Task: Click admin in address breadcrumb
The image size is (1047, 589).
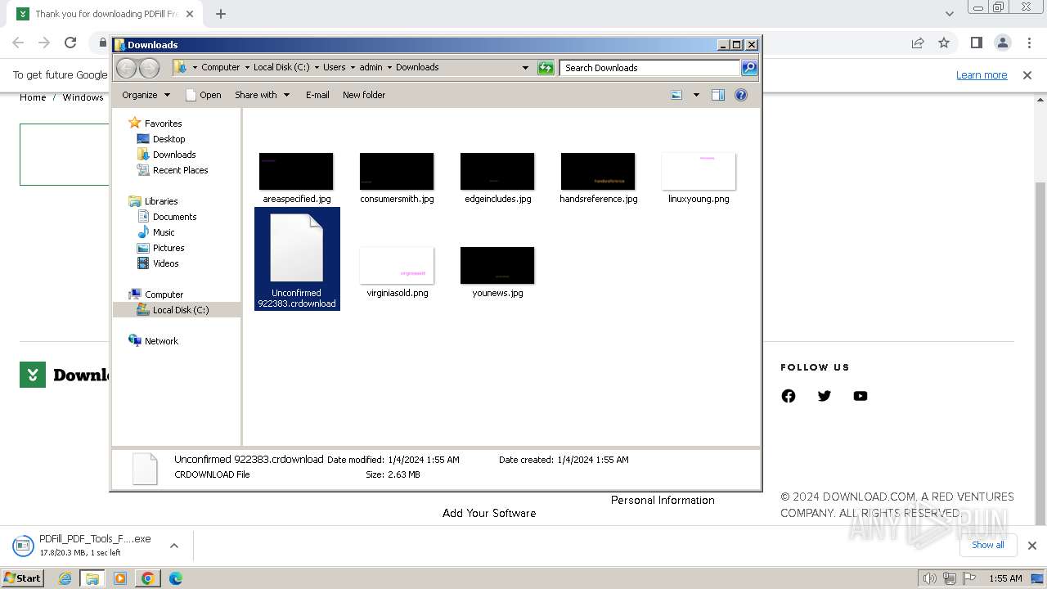Action: [371, 68]
